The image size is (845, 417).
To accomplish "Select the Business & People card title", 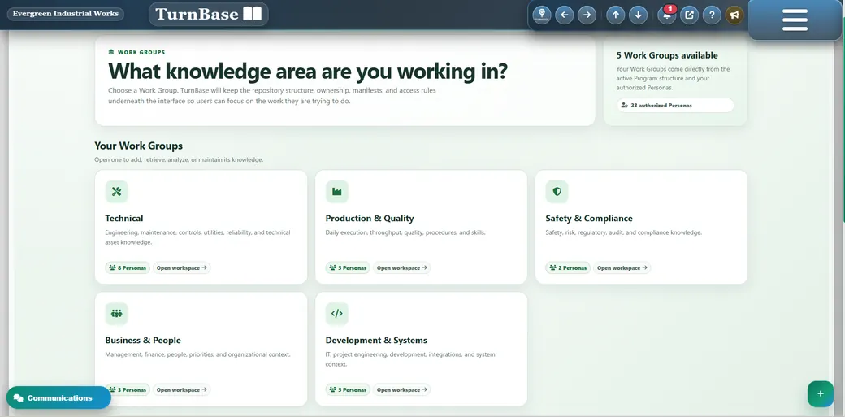I will (143, 341).
